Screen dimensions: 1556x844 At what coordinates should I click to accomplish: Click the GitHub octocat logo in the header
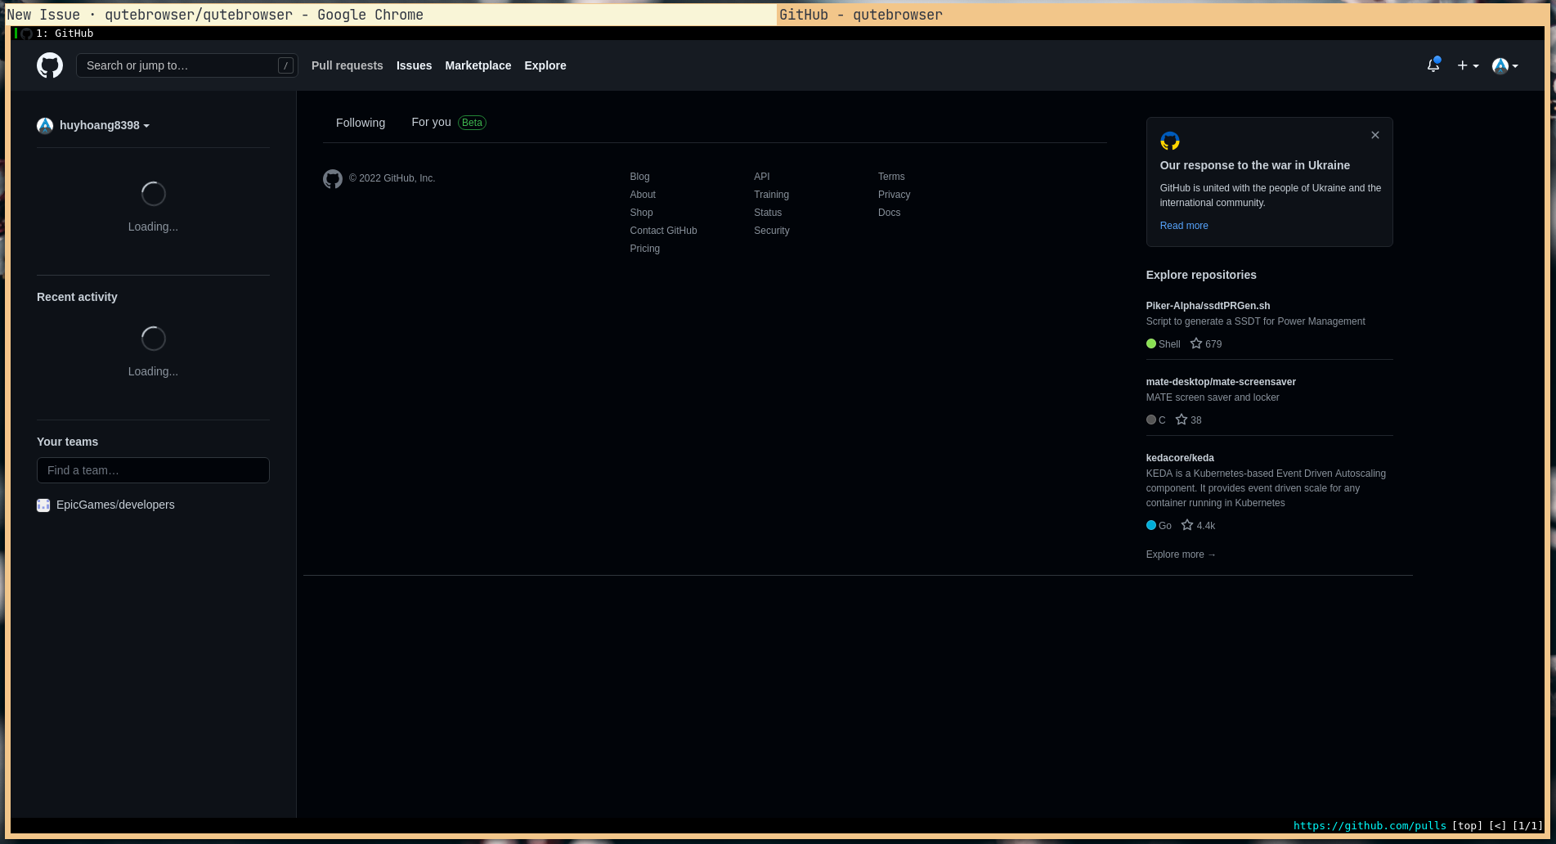pos(49,65)
